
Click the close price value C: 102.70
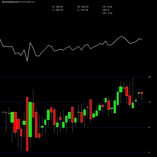pyautogui.click(x=58, y=10)
